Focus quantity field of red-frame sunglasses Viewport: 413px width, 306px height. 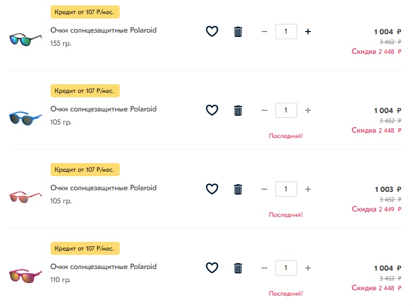pyautogui.click(x=286, y=189)
